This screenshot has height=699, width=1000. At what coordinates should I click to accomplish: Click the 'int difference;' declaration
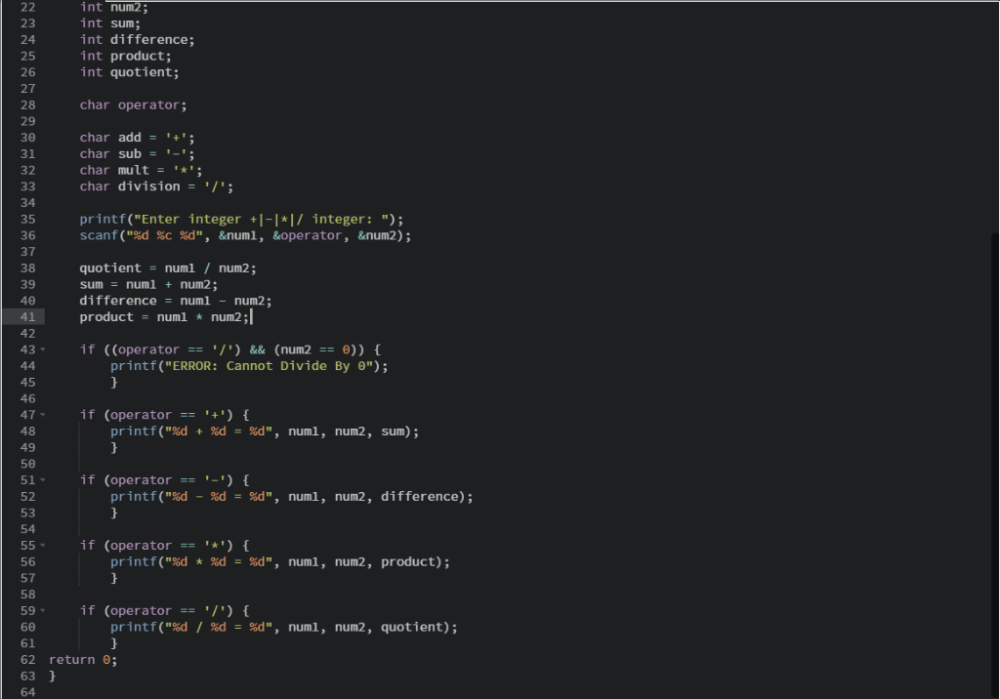click(137, 40)
